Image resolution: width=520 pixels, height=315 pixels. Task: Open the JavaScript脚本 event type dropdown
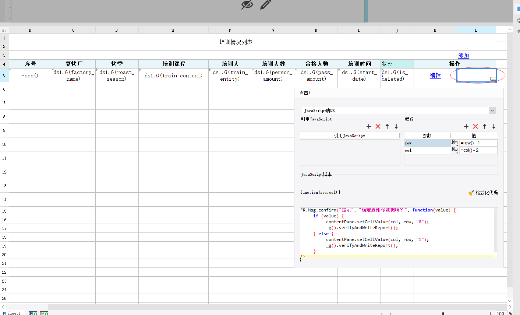pyautogui.click(x=492, y=111)
